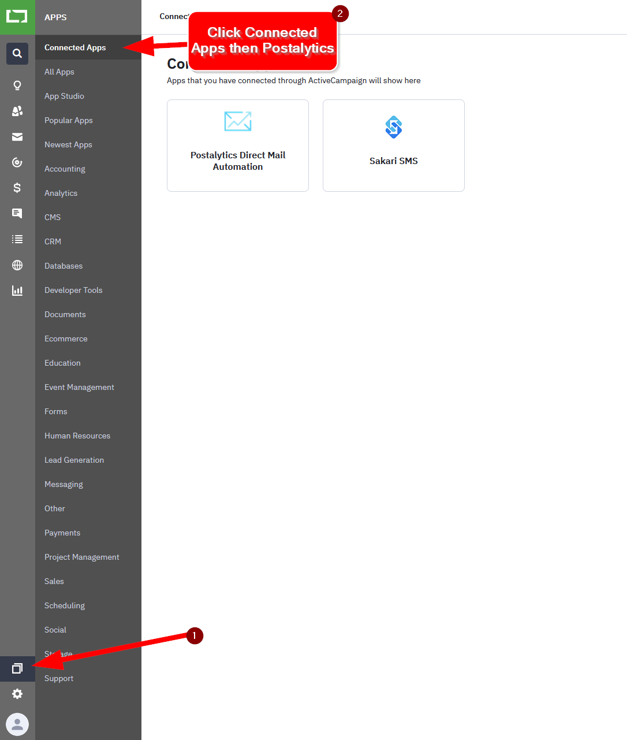Choose the Human Resources category
627x740 pixels.
(88, 436)
